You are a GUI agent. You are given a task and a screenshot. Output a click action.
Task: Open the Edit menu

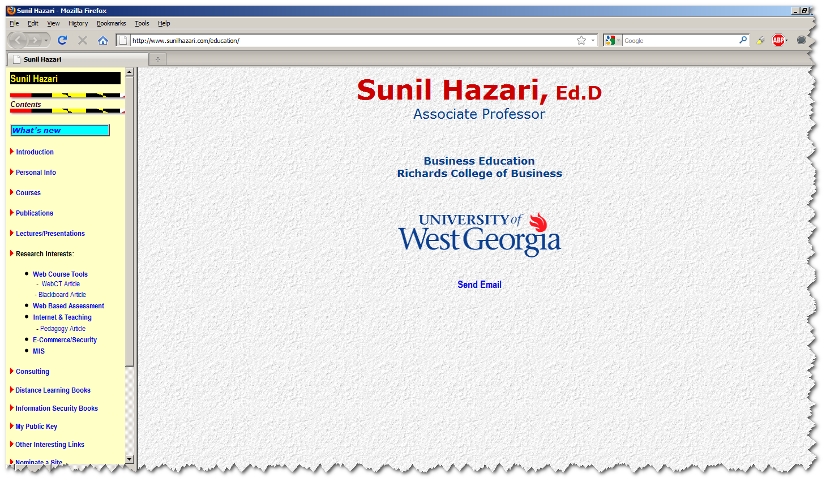point(33,23)
